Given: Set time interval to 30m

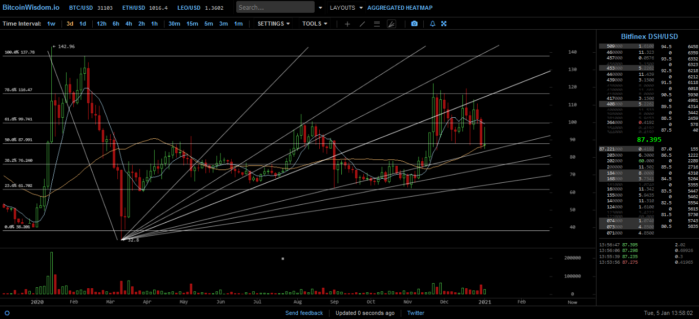Looking at the screenshot, I should click(x=174, y=24).
